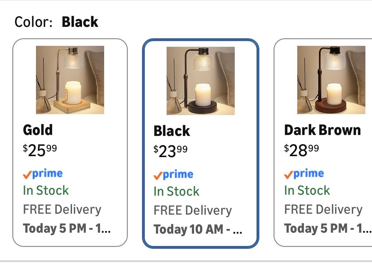The width and height of the screenshot is (372, 264).
Task: Click In Stock on Gold card
Action: [x=46, y=190]
